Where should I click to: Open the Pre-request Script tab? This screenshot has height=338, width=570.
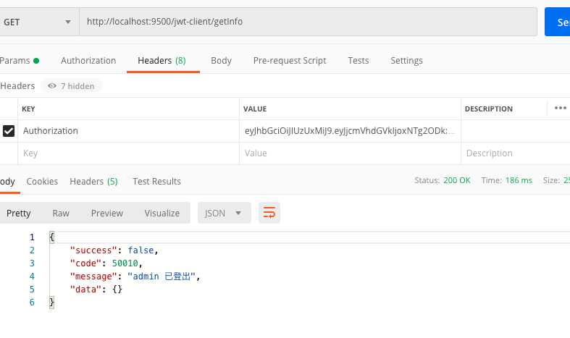290,61
